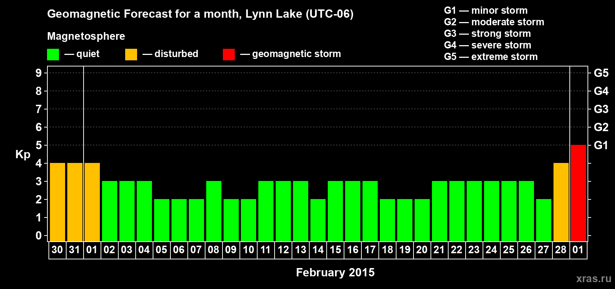Click the 'geomagnetic storm' legend label
The image size is (615, 289).
296,54
